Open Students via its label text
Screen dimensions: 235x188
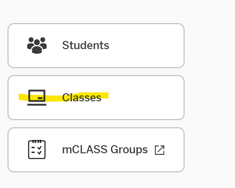click(86, 45)
